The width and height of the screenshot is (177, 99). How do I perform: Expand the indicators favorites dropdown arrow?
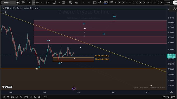pyautogui.click(x=59, y=3)
